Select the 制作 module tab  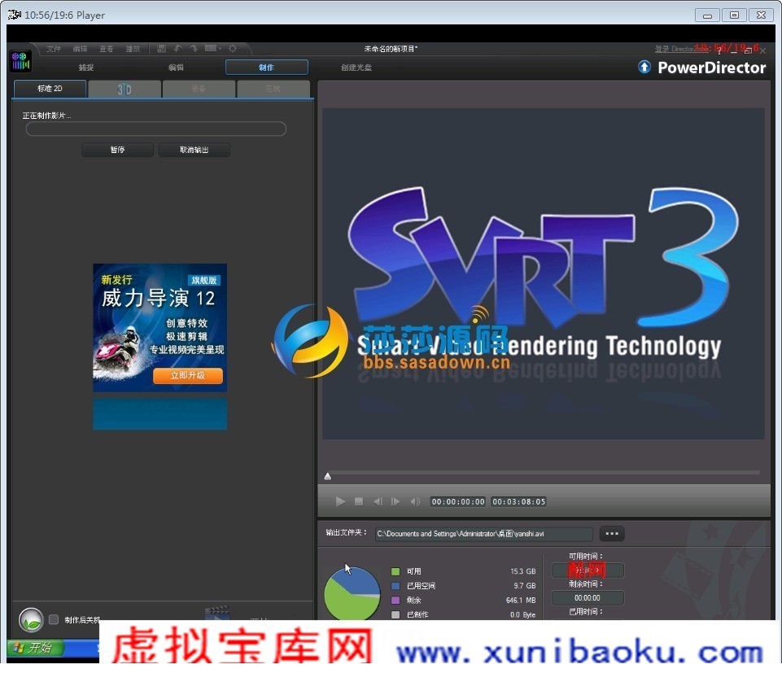click(x=266, y=68)
